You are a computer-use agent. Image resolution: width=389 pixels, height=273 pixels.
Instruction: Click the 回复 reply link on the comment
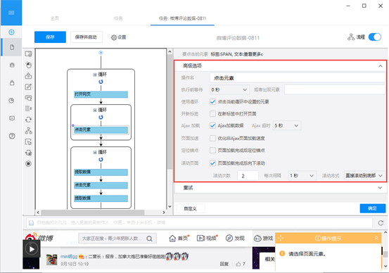click(224, 264)
